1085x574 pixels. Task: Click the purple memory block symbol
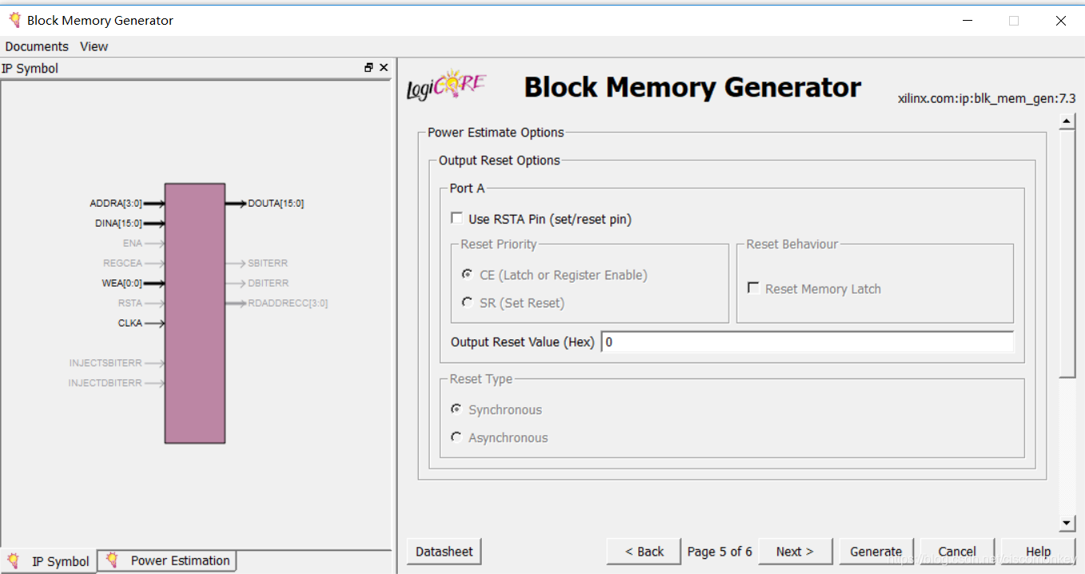(195, 313)
